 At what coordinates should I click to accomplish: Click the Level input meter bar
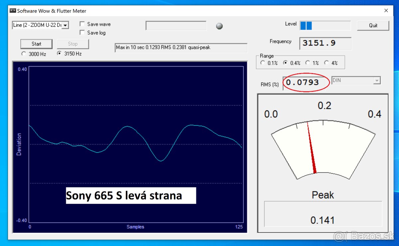pyautogui.click(x=325, y=25)
